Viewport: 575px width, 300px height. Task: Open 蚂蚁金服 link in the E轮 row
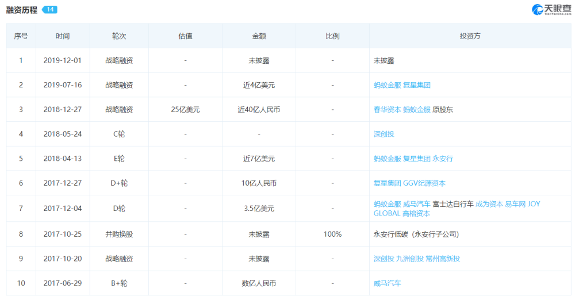pyautogui.click(x=387, y=159)
